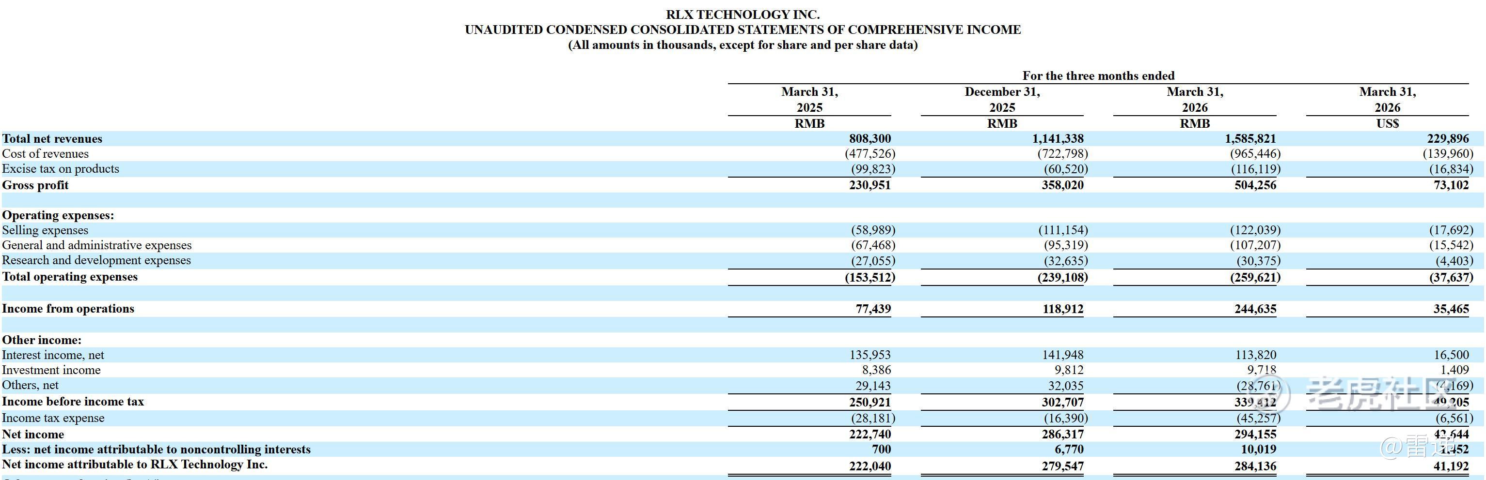This screenshot has width=1486, height=480.
Task: Click the Total net revenues row label
Action: pyautogui.click(x=52, y=139)
